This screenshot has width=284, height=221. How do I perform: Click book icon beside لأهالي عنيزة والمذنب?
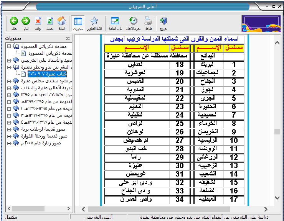(16, 88)
